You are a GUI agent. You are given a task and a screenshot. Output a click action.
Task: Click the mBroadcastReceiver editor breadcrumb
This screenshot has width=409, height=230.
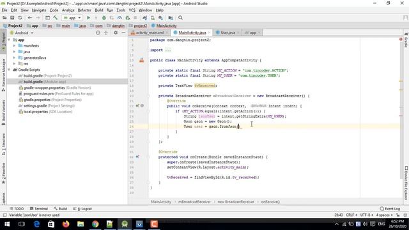(x=194, y=202)
